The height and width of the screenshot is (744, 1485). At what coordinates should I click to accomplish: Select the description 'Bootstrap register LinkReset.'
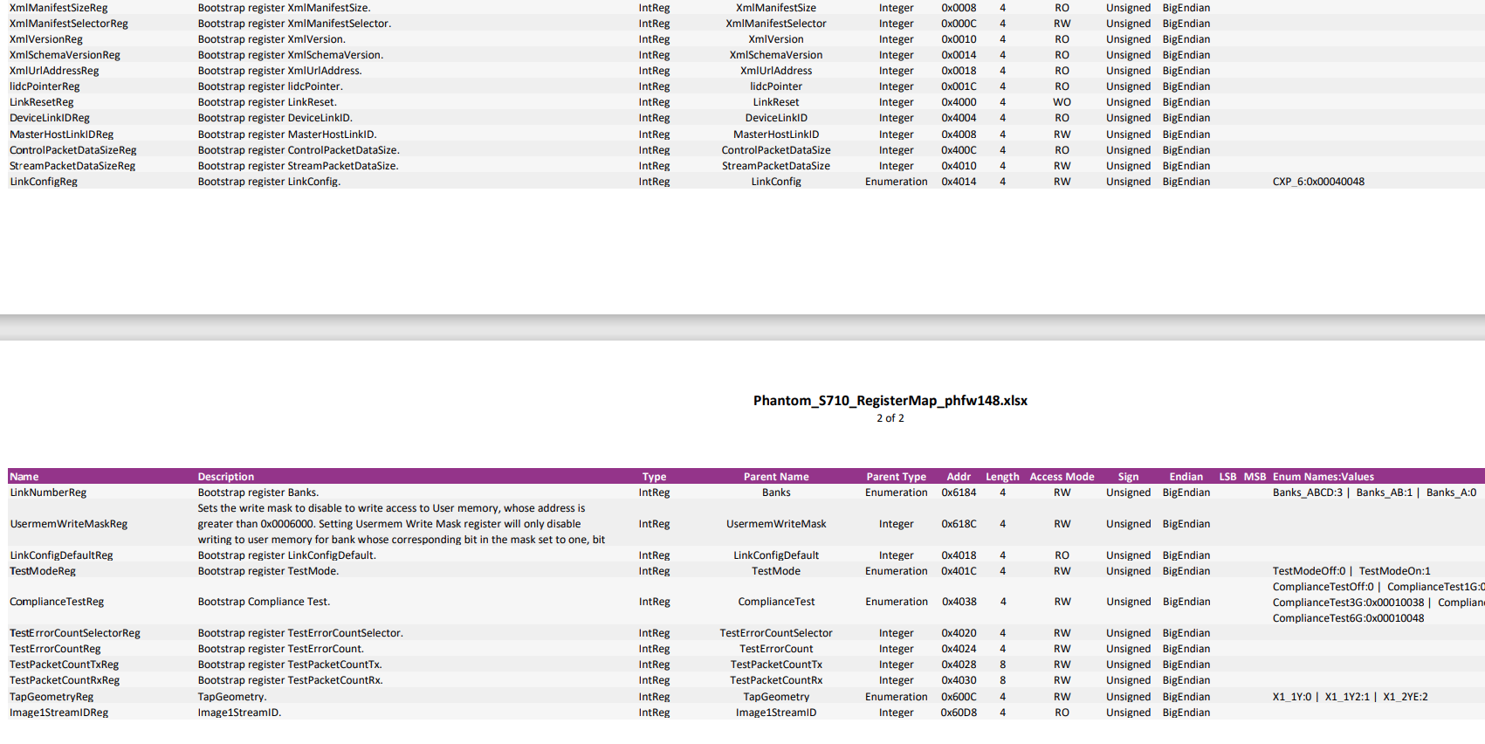pyautogui.click(x=267, y=102)
